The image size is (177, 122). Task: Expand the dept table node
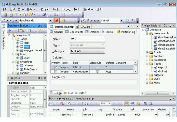[x=17, y=43]
